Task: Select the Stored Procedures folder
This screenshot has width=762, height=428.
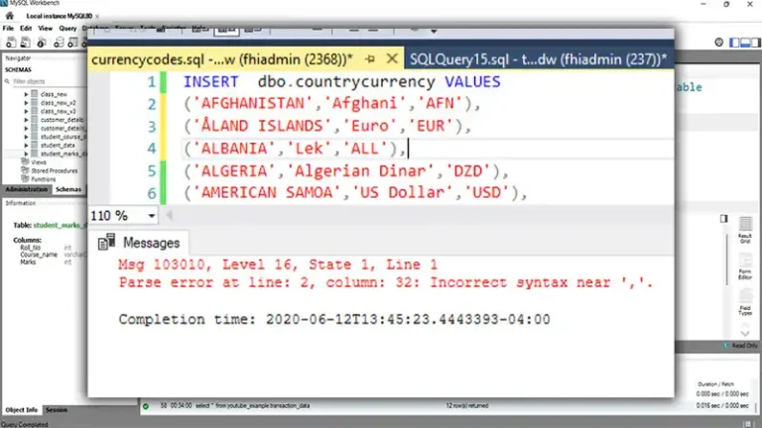Action: coord(54,170)
